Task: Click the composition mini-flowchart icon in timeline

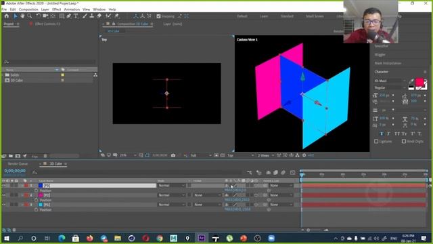Action: pos(250,173)
